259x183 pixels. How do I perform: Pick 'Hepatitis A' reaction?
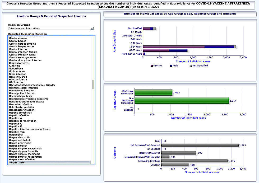[15, 118]
